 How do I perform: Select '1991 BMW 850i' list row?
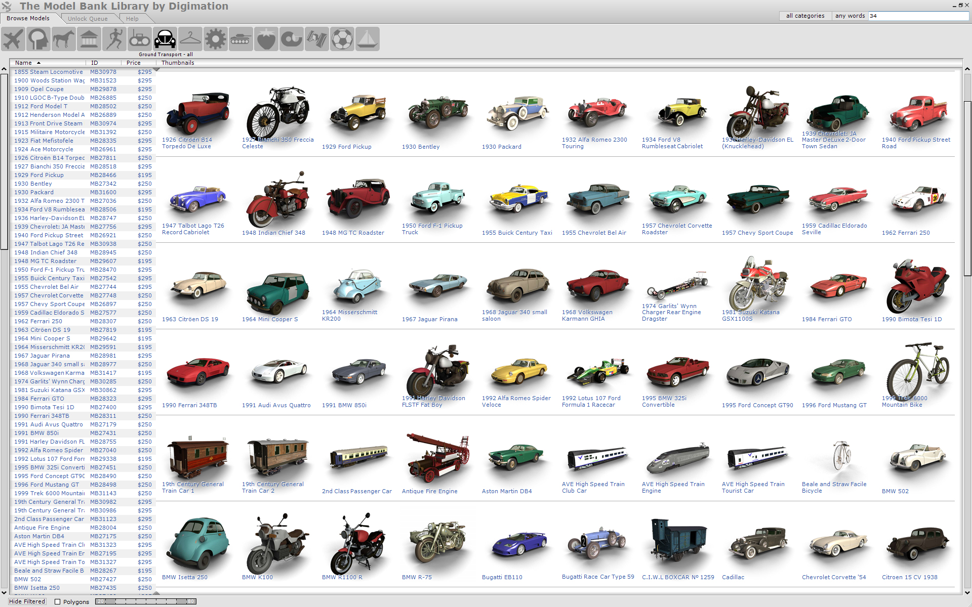tap(83, 433)
